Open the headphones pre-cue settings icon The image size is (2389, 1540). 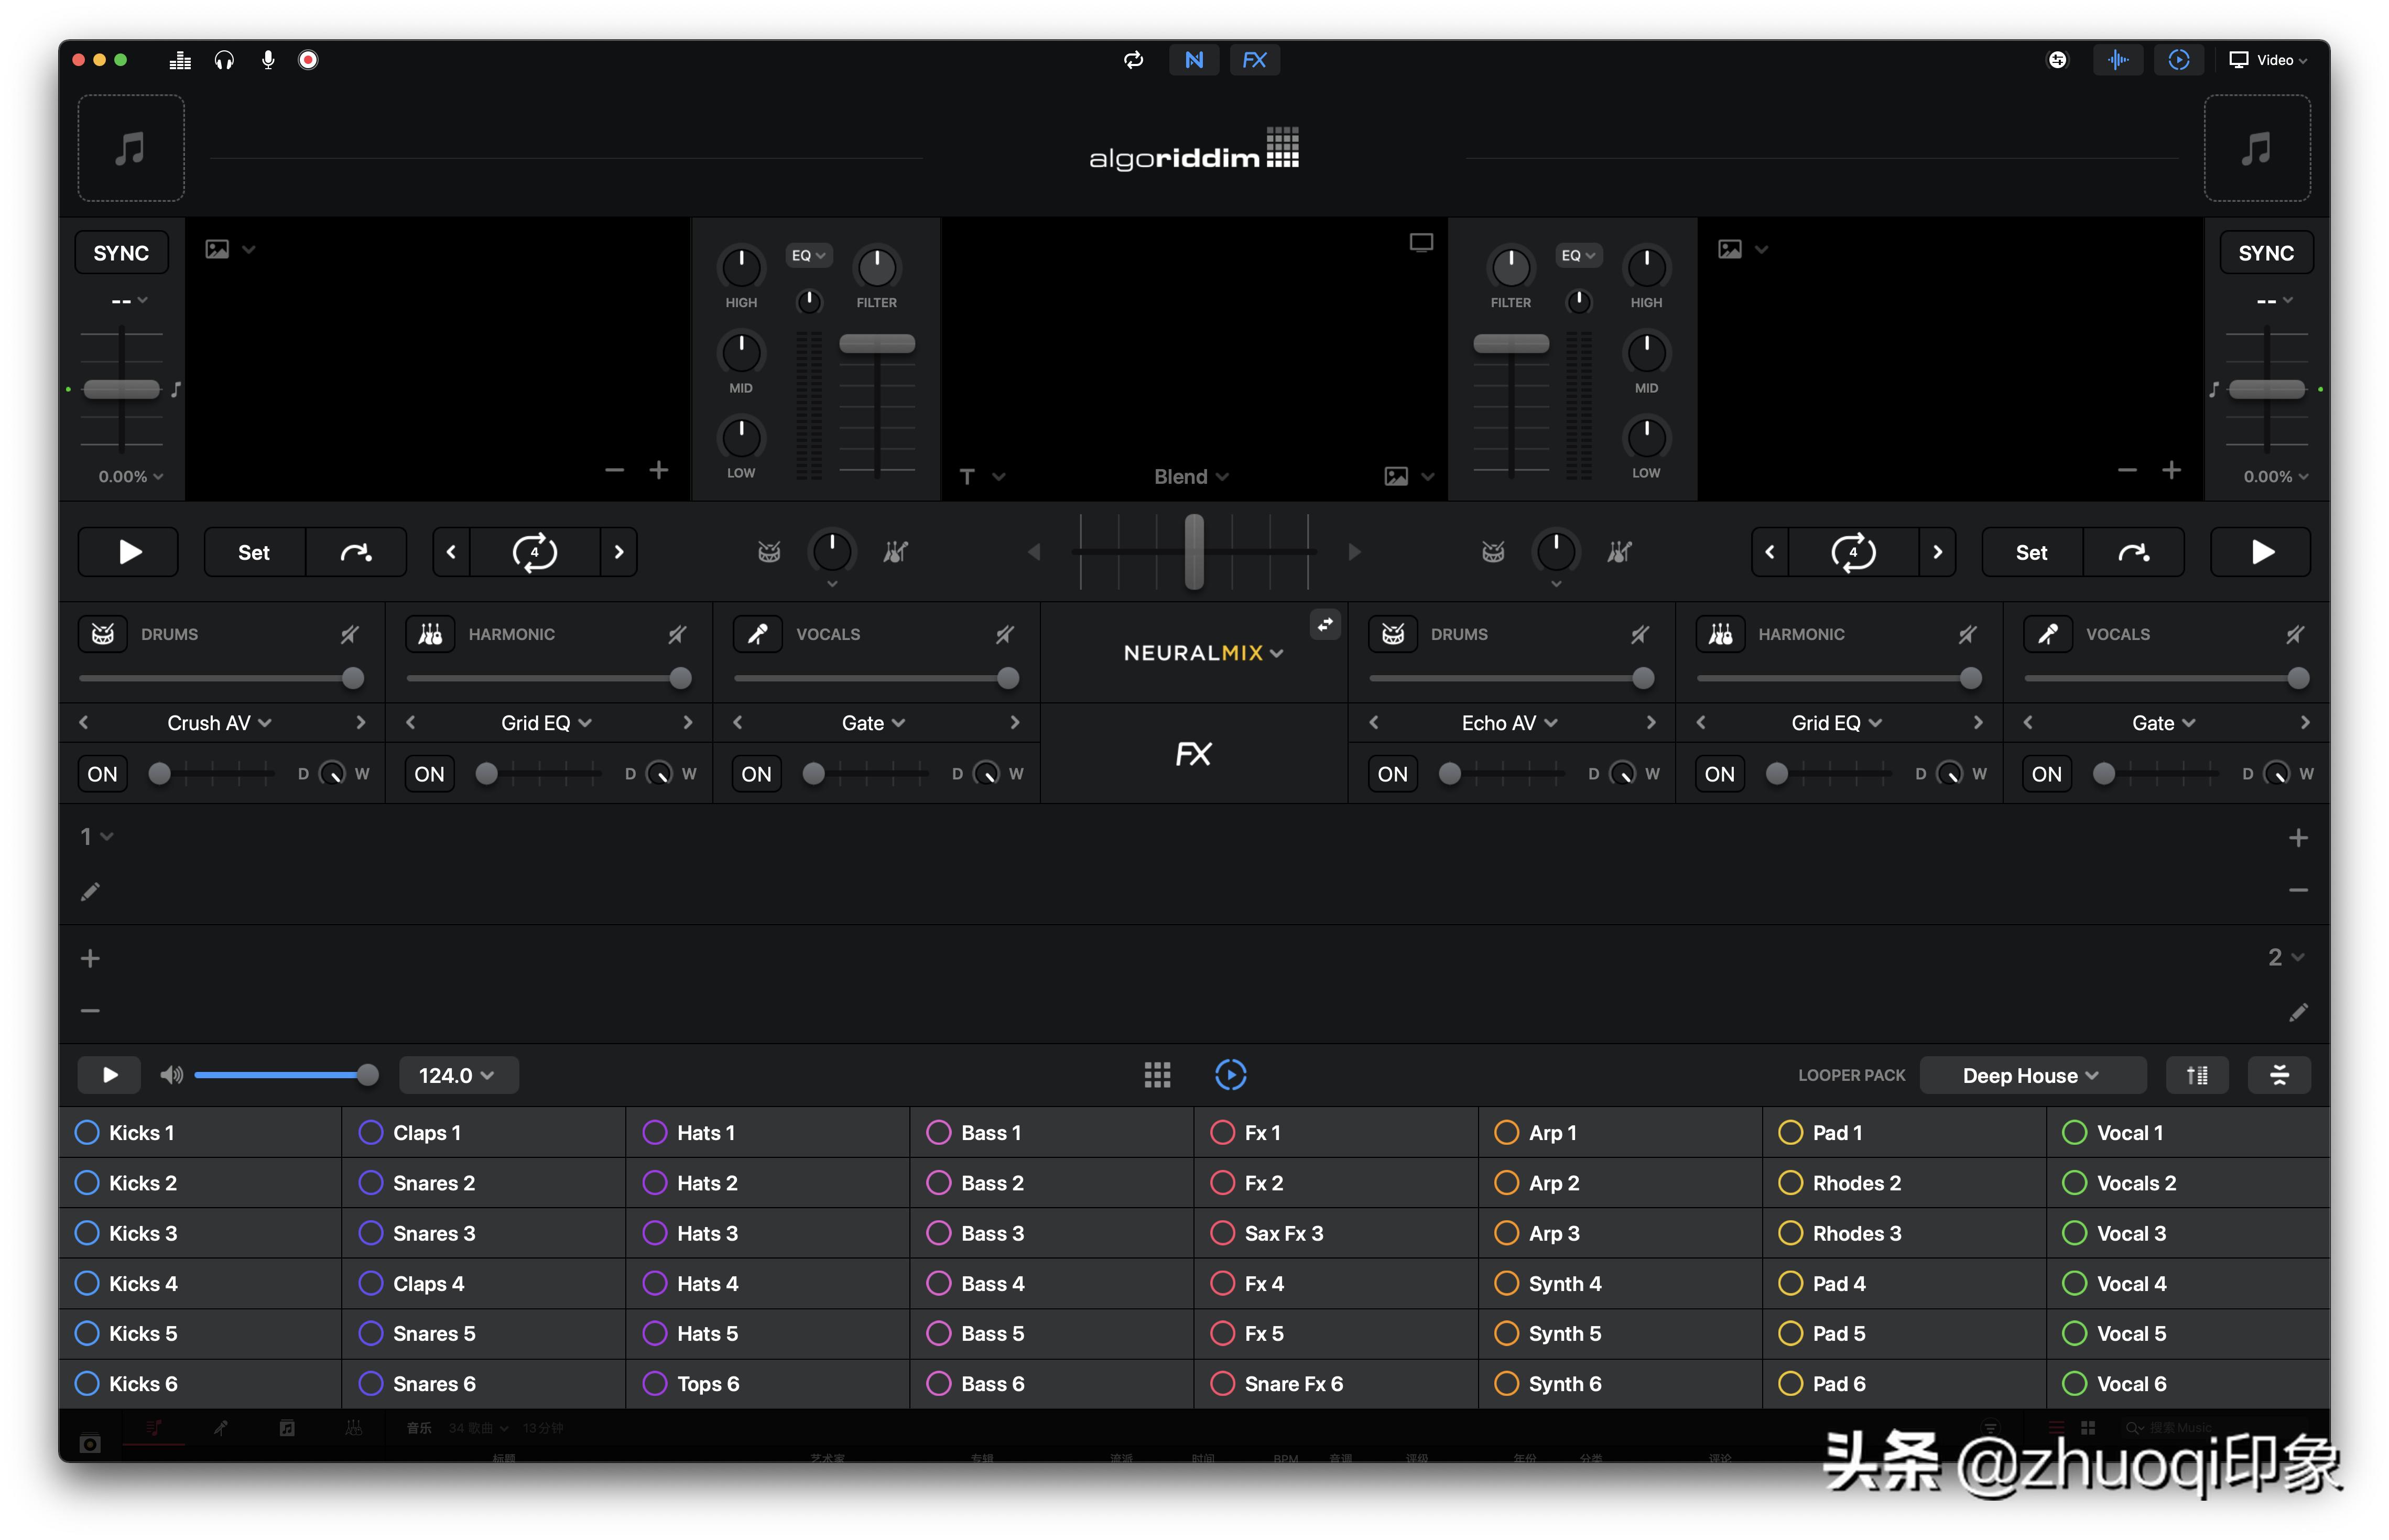(x=224, y=60)
